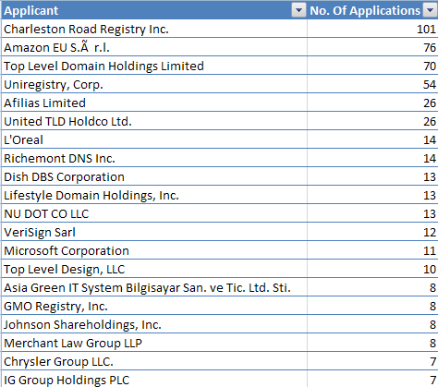
Task: Select Top Level Domain Holdings Limited cell
Action: tap(154, 66)
